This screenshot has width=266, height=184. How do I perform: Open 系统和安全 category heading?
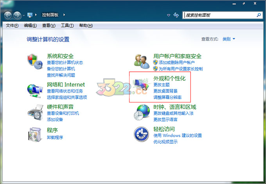(x=60, y=56)
